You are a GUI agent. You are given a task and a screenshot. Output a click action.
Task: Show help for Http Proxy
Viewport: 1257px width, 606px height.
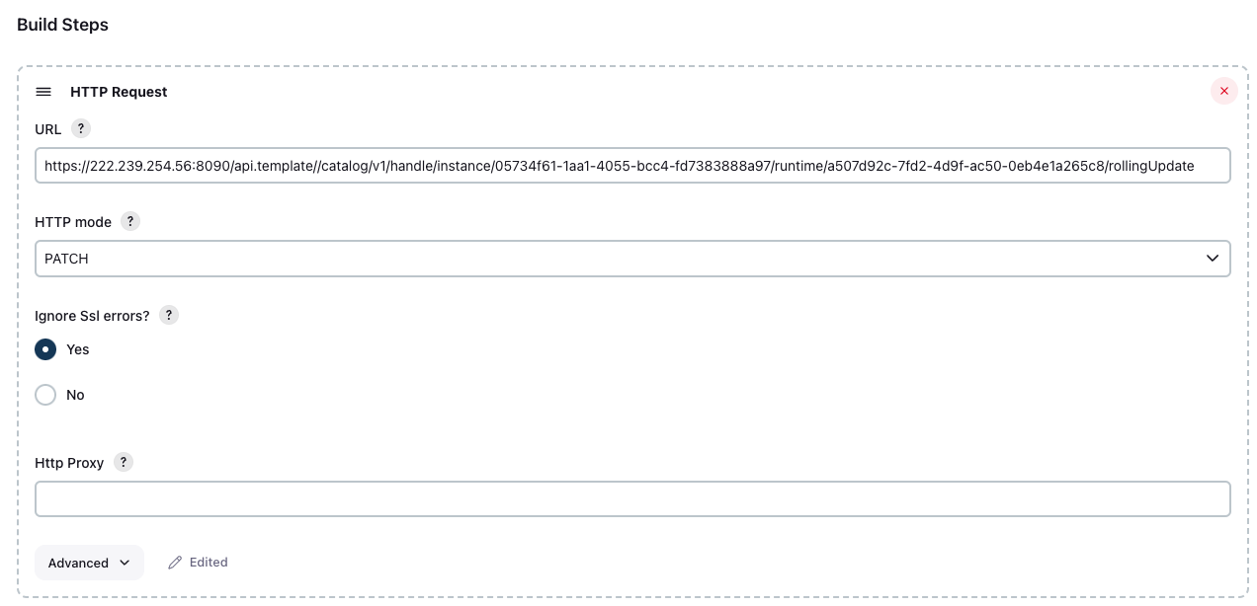click(x=124, y=463)
